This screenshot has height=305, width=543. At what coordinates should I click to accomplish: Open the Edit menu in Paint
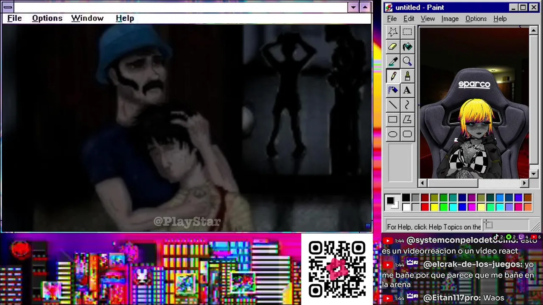409,19
